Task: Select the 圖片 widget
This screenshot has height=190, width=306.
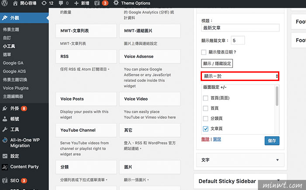Action: pyautogui.click(x=150, y=167)
